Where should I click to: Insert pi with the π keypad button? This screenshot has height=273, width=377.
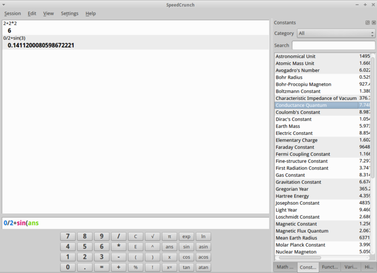169,236
